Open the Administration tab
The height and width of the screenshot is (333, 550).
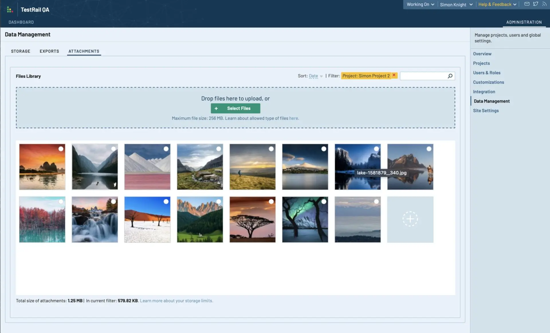pyautogui.click(x=524, y=22)
